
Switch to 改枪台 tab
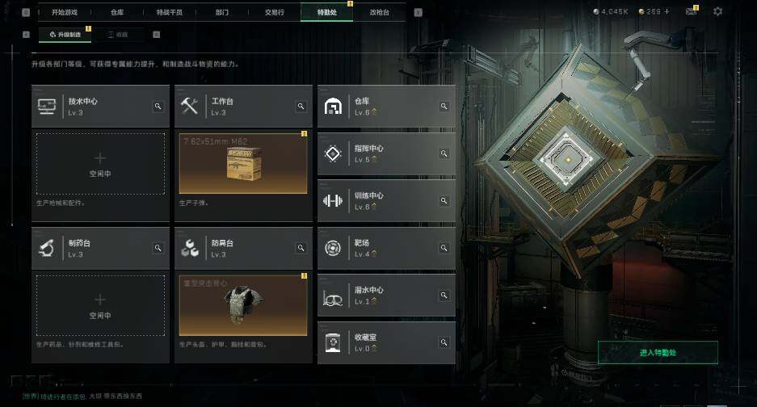(x=380, y=12)
